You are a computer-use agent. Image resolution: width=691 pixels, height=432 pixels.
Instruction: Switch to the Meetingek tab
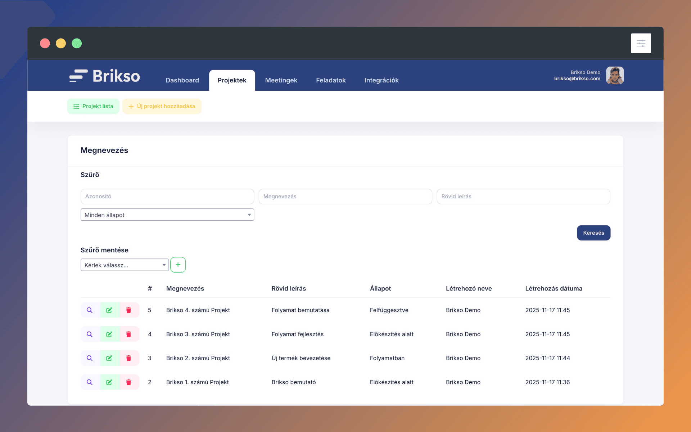(x=281, y=80)
